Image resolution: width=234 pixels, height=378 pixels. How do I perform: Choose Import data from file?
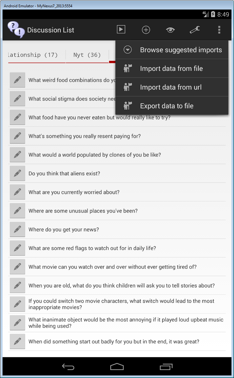tap(172, 69)
